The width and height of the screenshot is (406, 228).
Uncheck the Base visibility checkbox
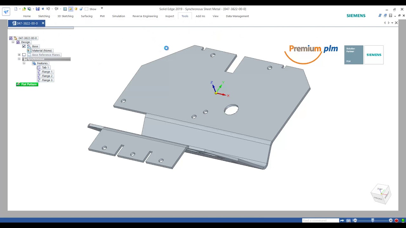(24, 46)
